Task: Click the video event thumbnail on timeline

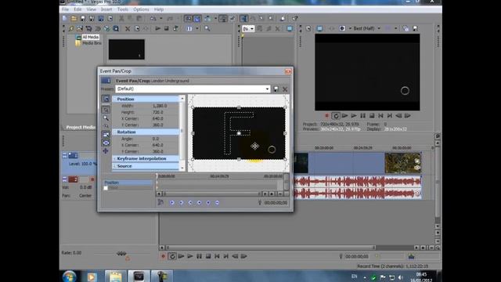Action: click(403, 163)
